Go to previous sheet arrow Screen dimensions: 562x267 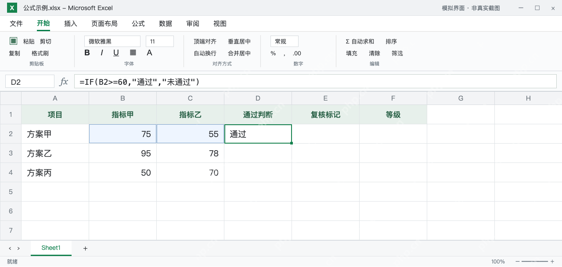(10, 249)
